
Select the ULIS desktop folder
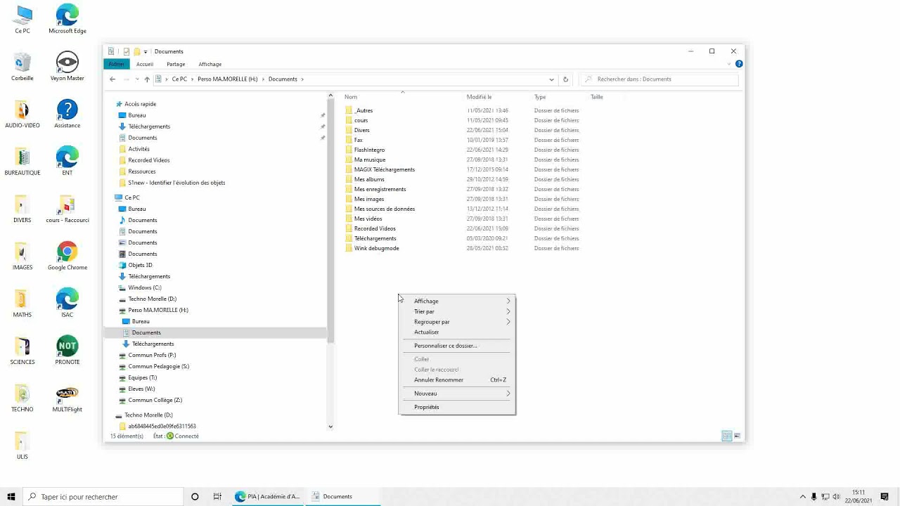click(x=22, y=444)
